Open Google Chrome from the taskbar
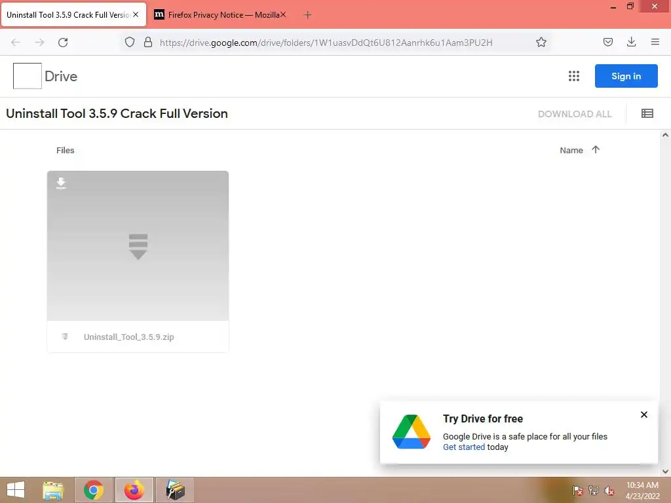Screen dimensions: 671x503 click(x=94, y=490)
